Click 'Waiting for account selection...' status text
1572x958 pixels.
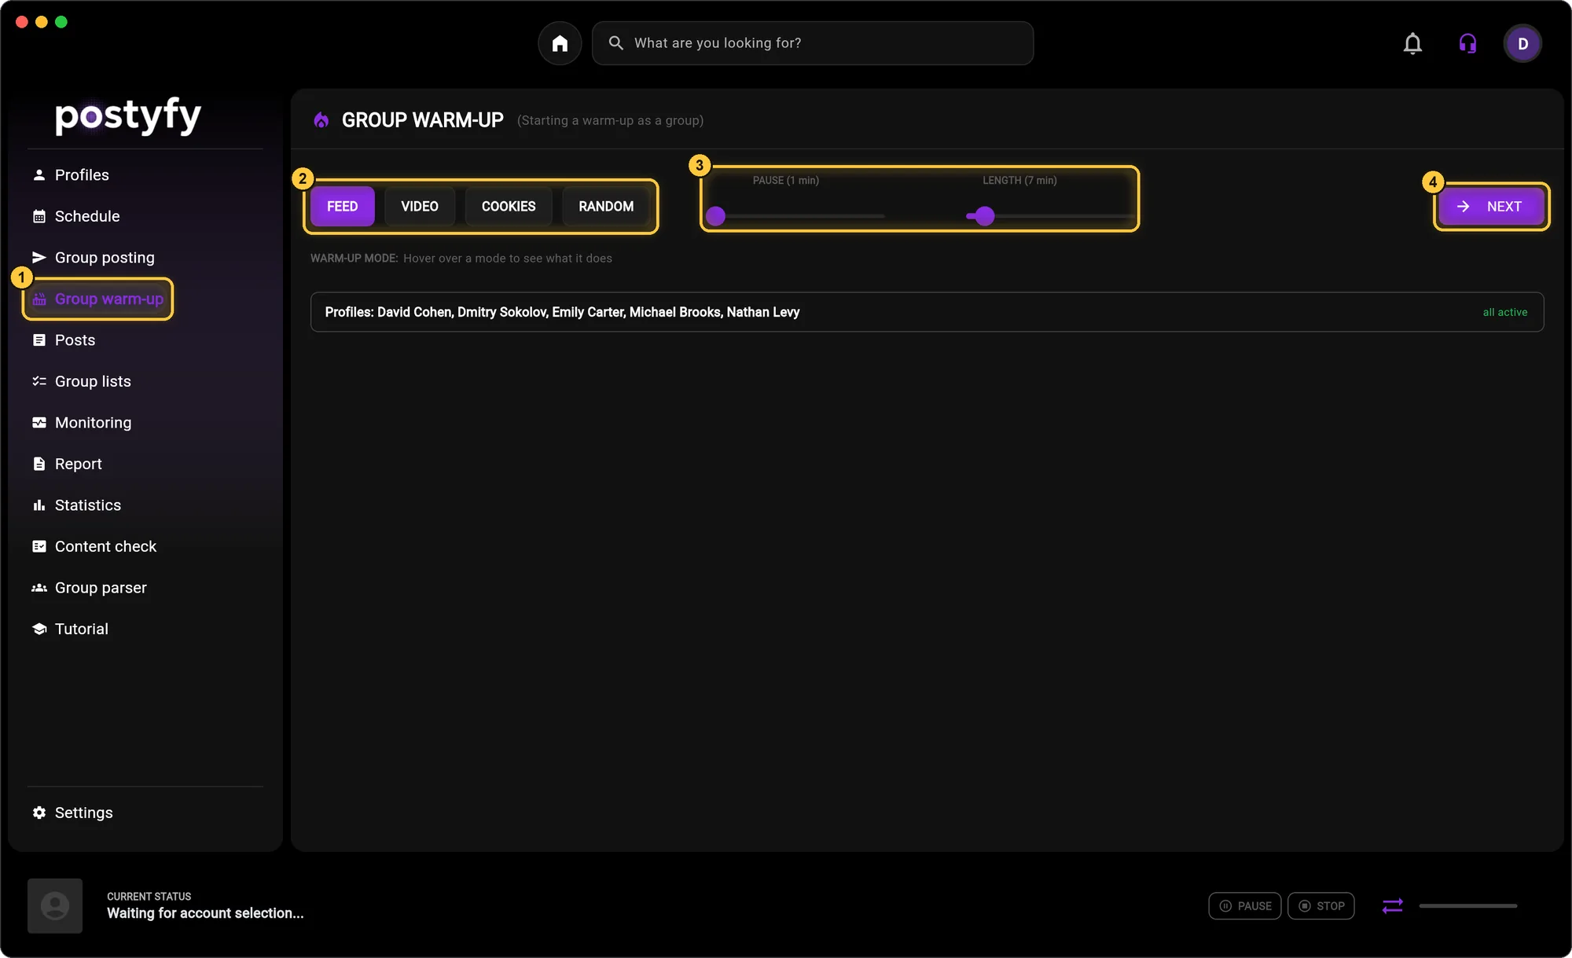(x=205, y=913)
